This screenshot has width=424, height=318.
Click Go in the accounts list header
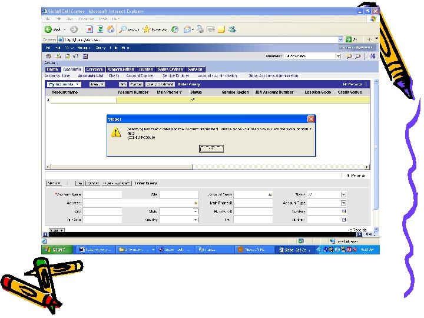[122, 84]
